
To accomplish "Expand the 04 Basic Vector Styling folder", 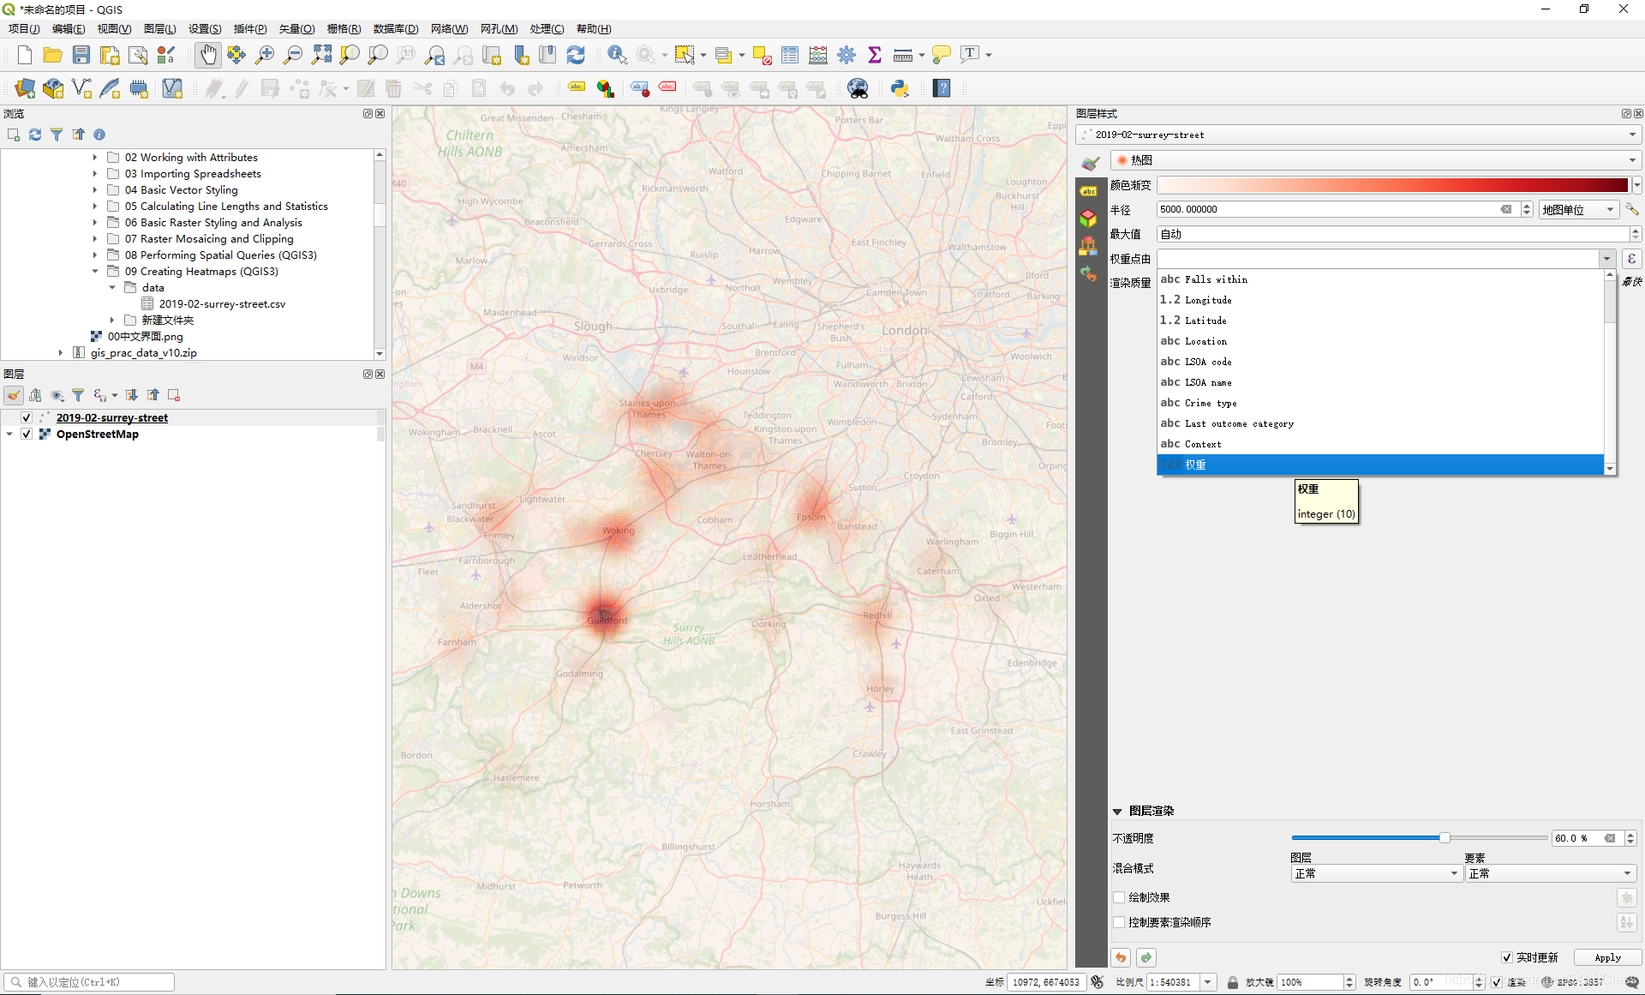I will 95,190.
